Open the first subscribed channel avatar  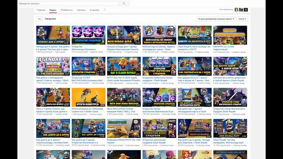(237, 10)
